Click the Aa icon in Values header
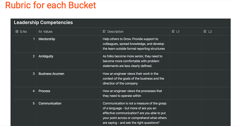This screenshot has height=126, width=237. click(40, 32)
